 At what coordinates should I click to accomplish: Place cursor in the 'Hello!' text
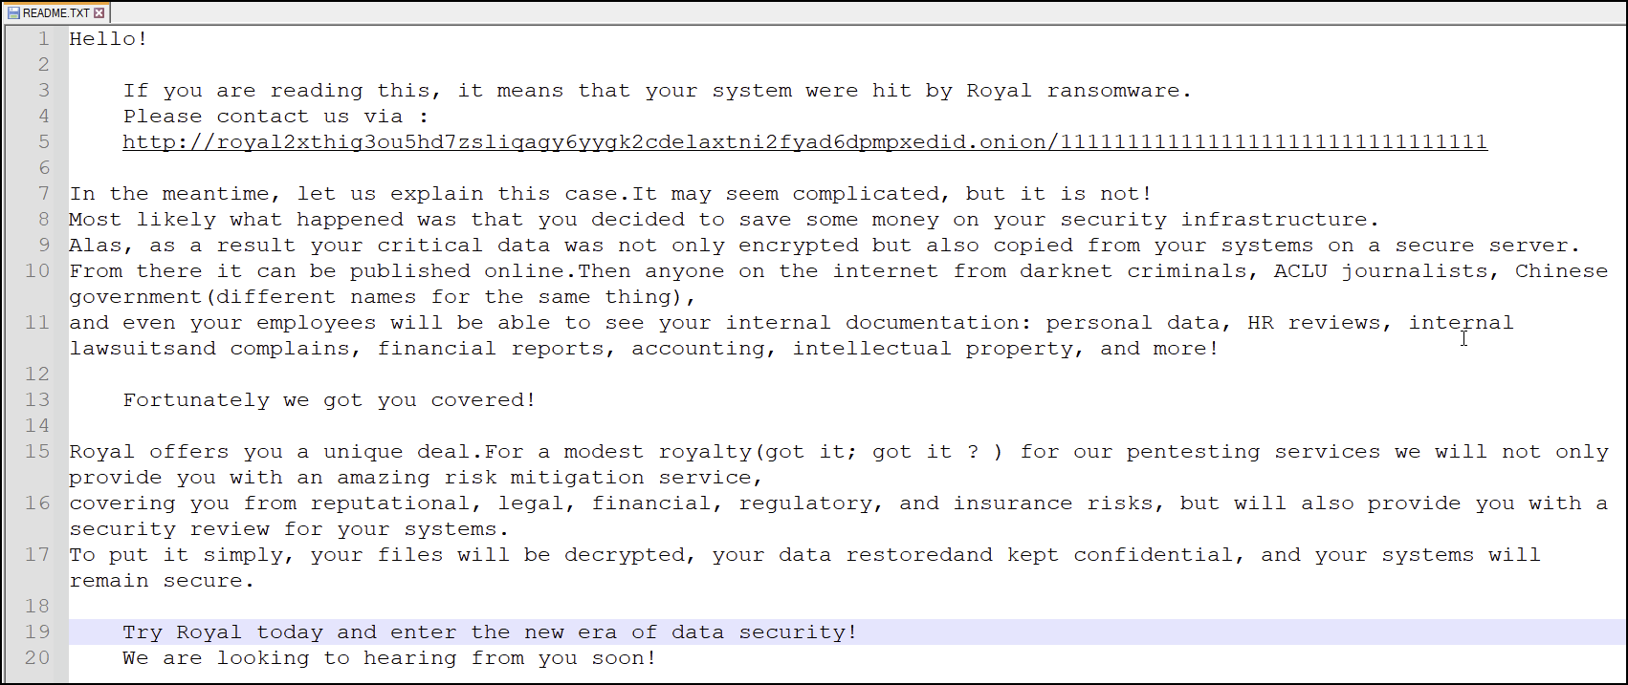[108, 39]
